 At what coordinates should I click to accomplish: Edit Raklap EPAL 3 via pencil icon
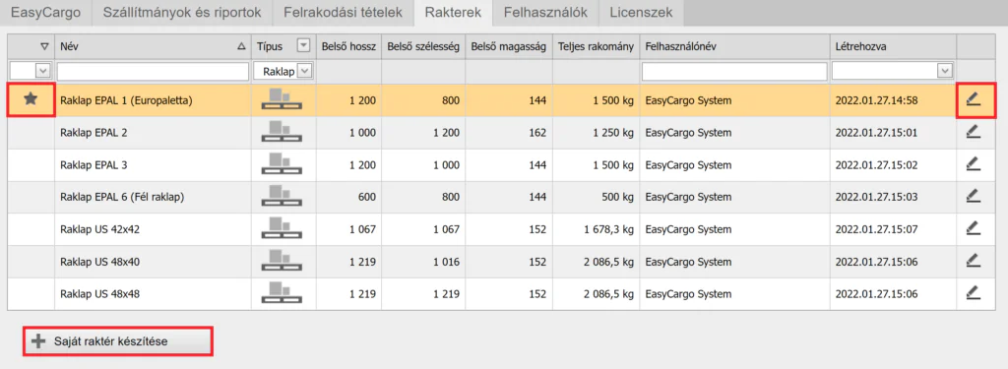974,164
